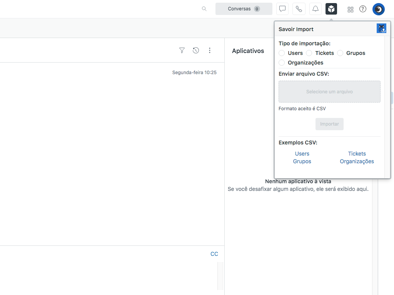Open the vertical three-dot options menu
This screenshot has height=295, width=394.
point(210,50)
